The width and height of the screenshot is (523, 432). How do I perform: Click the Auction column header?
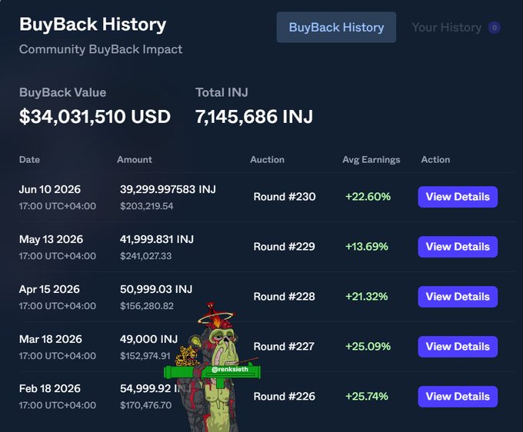267,160
